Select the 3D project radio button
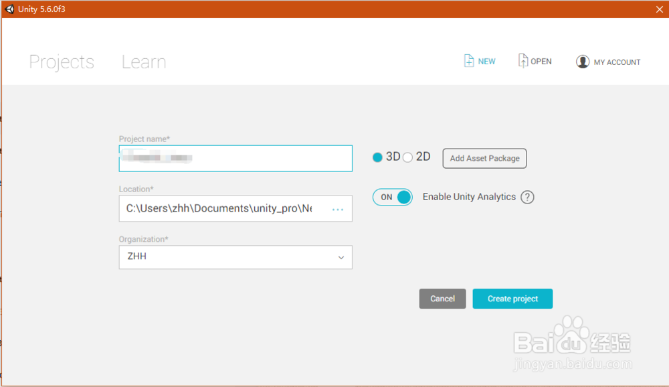The height and width of the screenshot is (387, 669). pyautogui.click(x=377, y=157)
